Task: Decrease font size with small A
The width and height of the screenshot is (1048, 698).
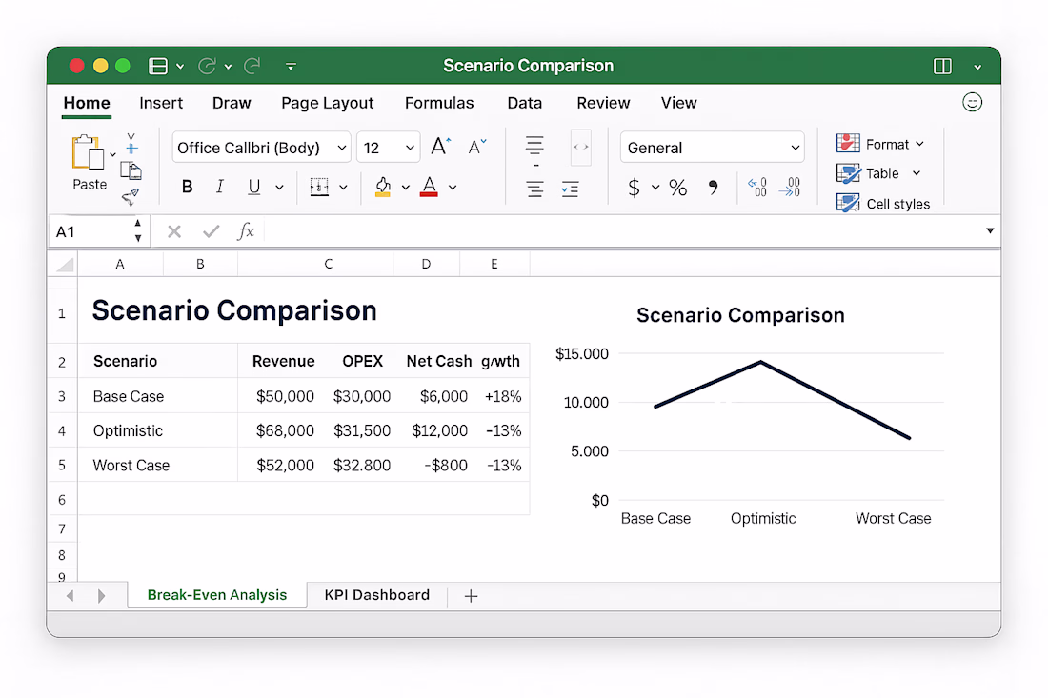Action: coord(477,147)
